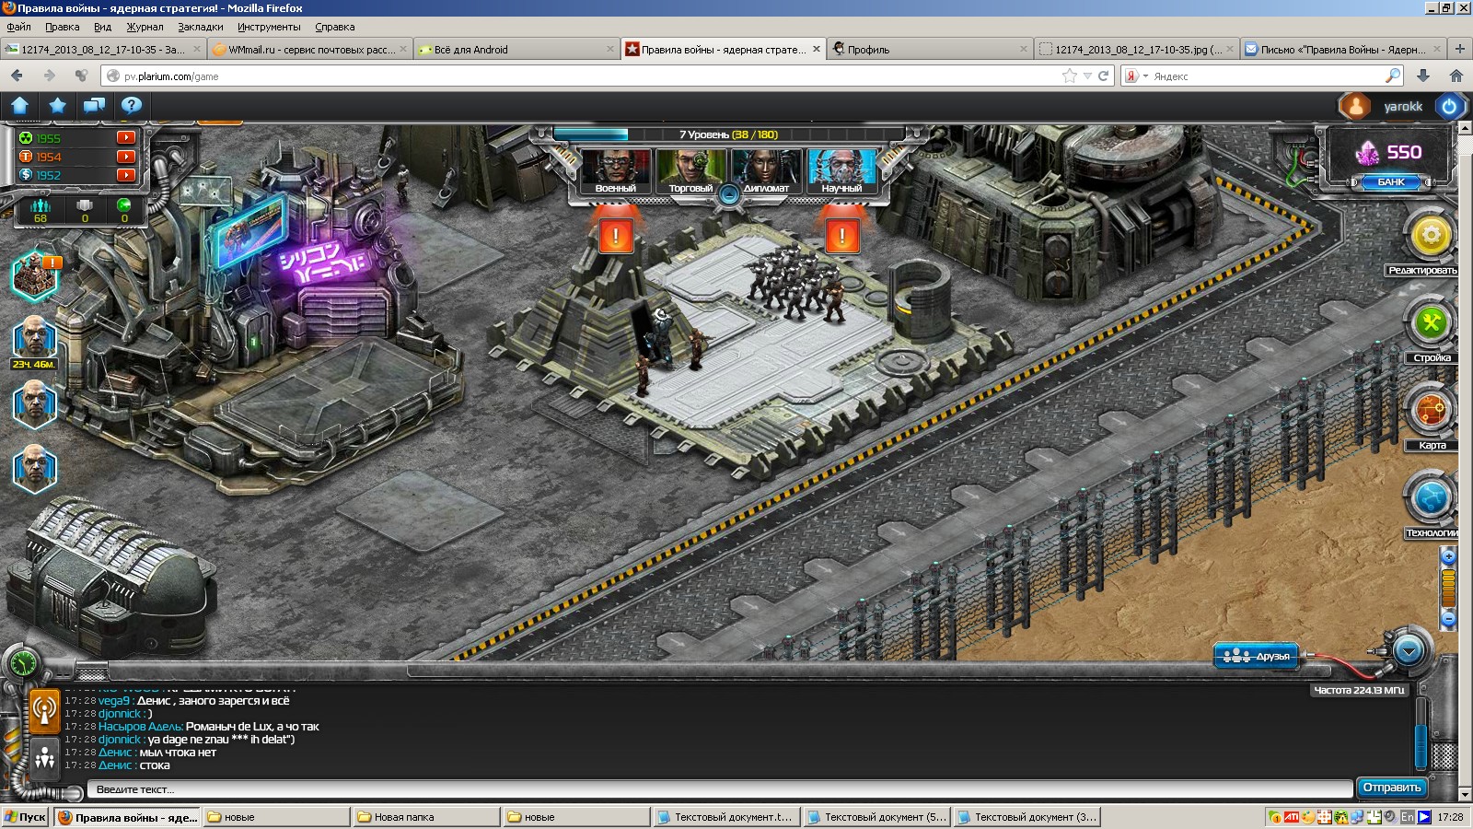Open the Инструменты menu
This screenshot has width=1473, height=829.
(269, 27)
